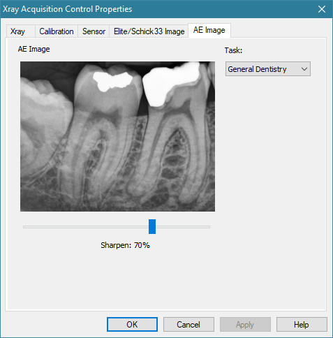333x338 pixels.
Task: Select the Sensor tab
Action: tap(94, 31)
